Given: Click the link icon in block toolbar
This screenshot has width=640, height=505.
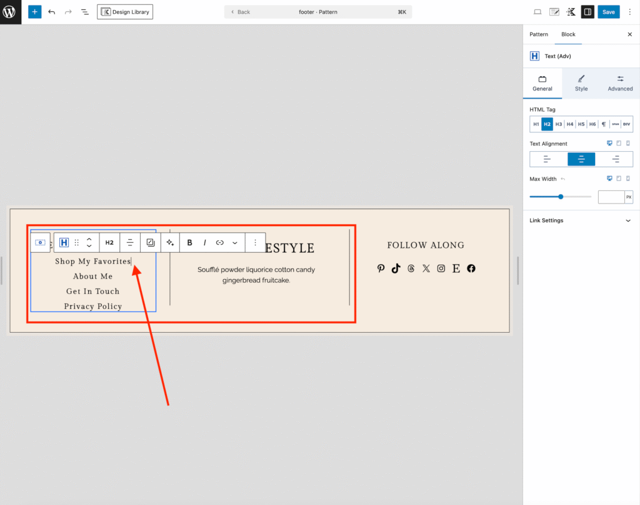Looking at the screenshot, I should pos(220,242).
